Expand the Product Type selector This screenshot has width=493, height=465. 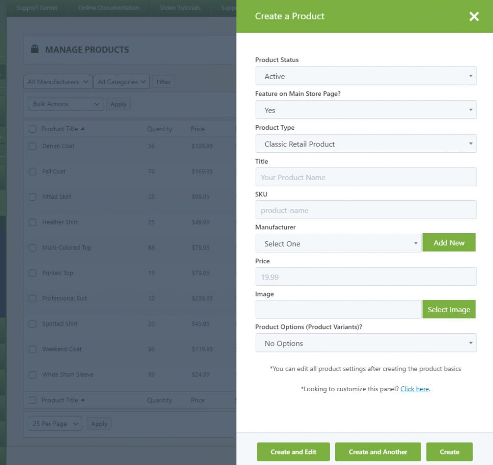click(x=366, y=143)
